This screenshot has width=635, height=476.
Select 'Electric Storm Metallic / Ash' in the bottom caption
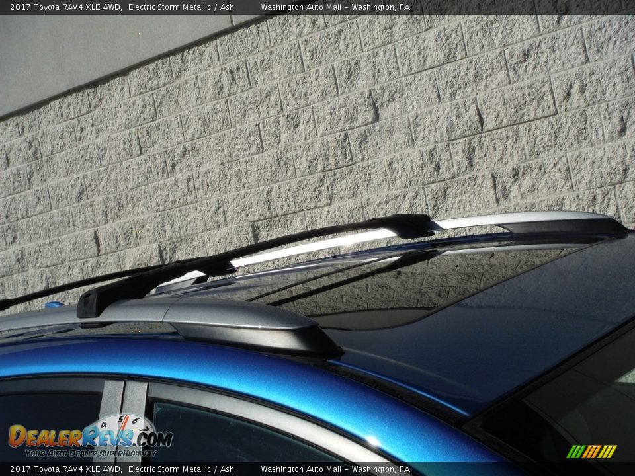[181, 469]
